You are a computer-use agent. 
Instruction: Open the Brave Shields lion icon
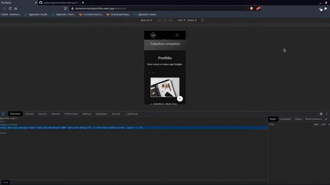(252, 9)
